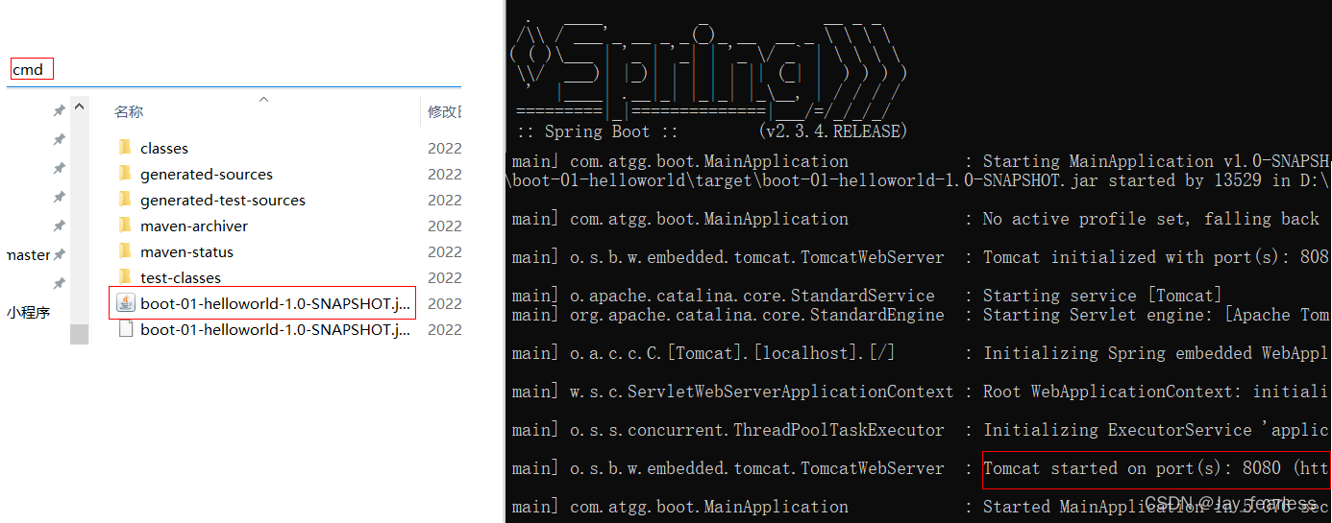Select the test-classes folder icon
Screen dimensions: 1332x523
[124, 276]
